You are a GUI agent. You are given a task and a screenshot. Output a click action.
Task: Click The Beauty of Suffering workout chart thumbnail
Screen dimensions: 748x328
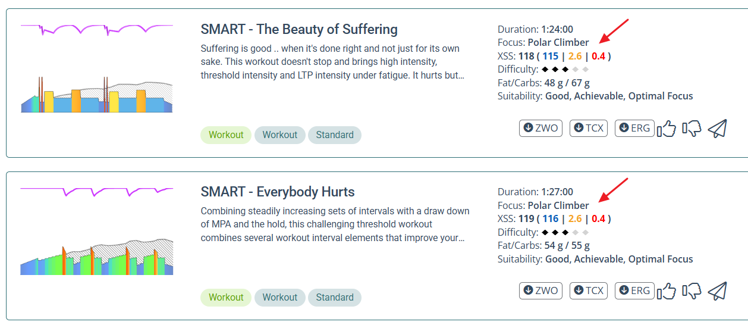[97, 68]
